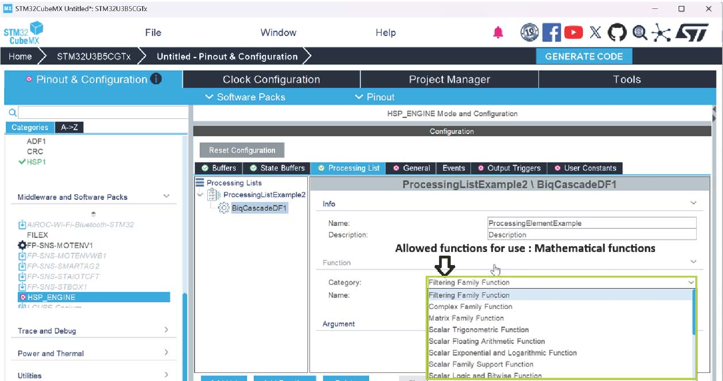Click the GENERATE CODE button

[584, 56]
